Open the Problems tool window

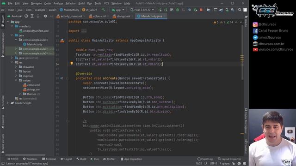tap(30, 159)
